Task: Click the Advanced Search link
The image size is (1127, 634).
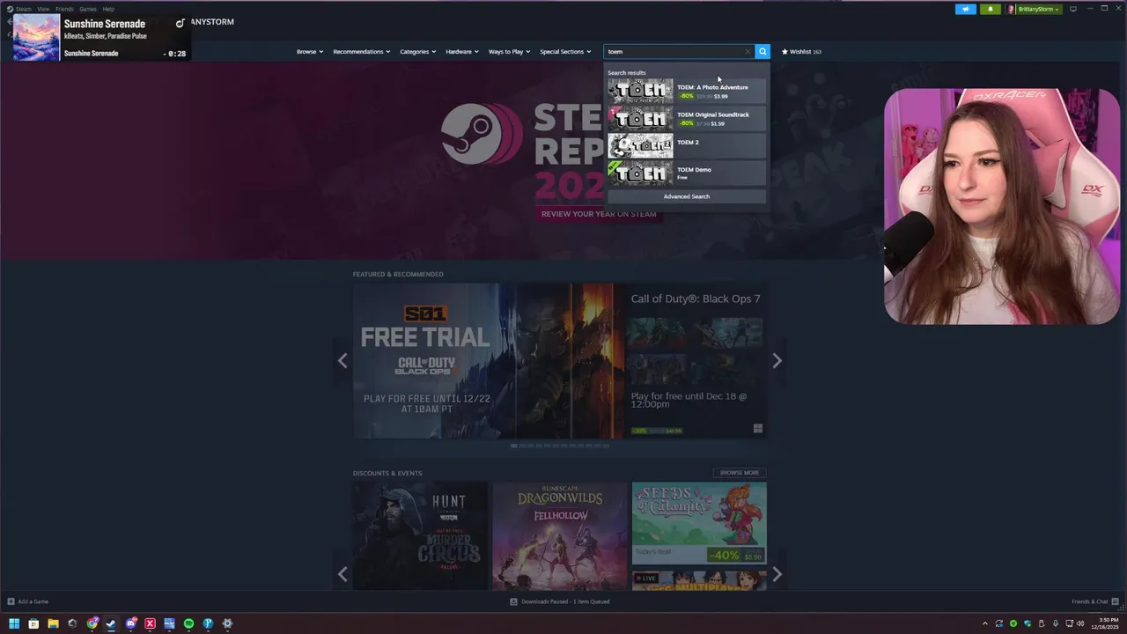Action: (x=686, y=196)
